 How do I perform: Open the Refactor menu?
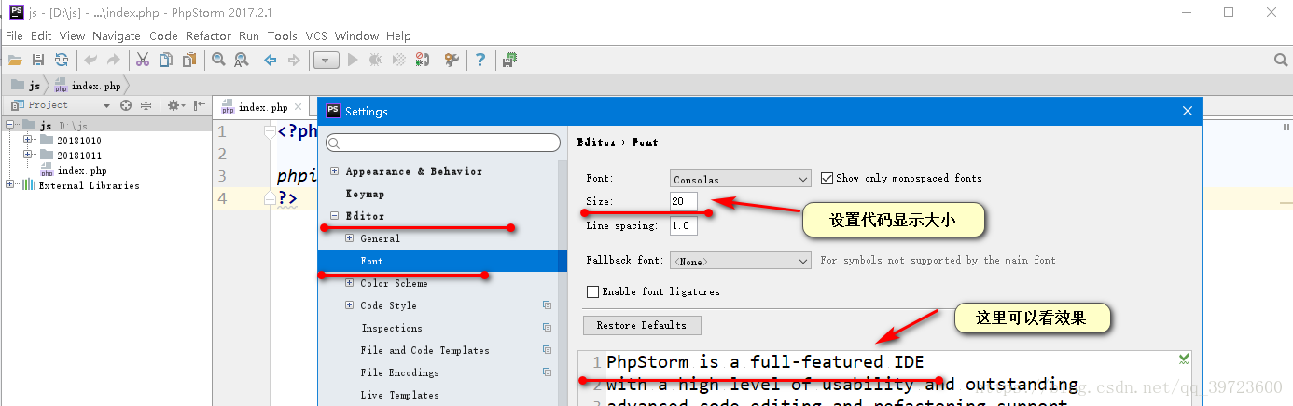click(x=208, y=35)
